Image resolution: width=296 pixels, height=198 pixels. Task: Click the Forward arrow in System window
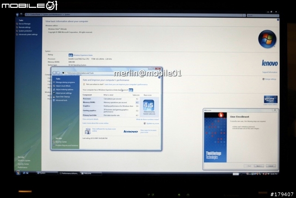coord(21,14)
